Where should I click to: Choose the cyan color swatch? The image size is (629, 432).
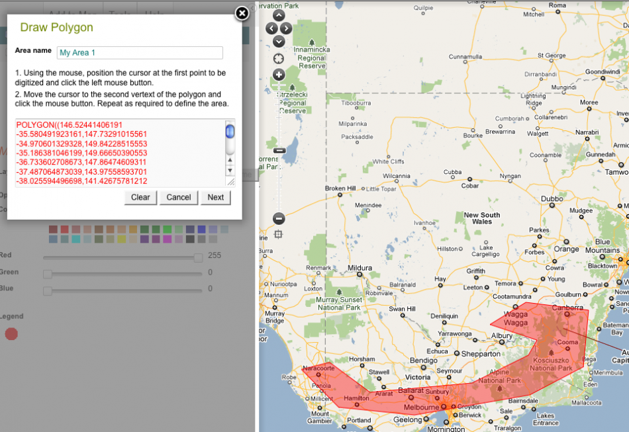[76, 239]
